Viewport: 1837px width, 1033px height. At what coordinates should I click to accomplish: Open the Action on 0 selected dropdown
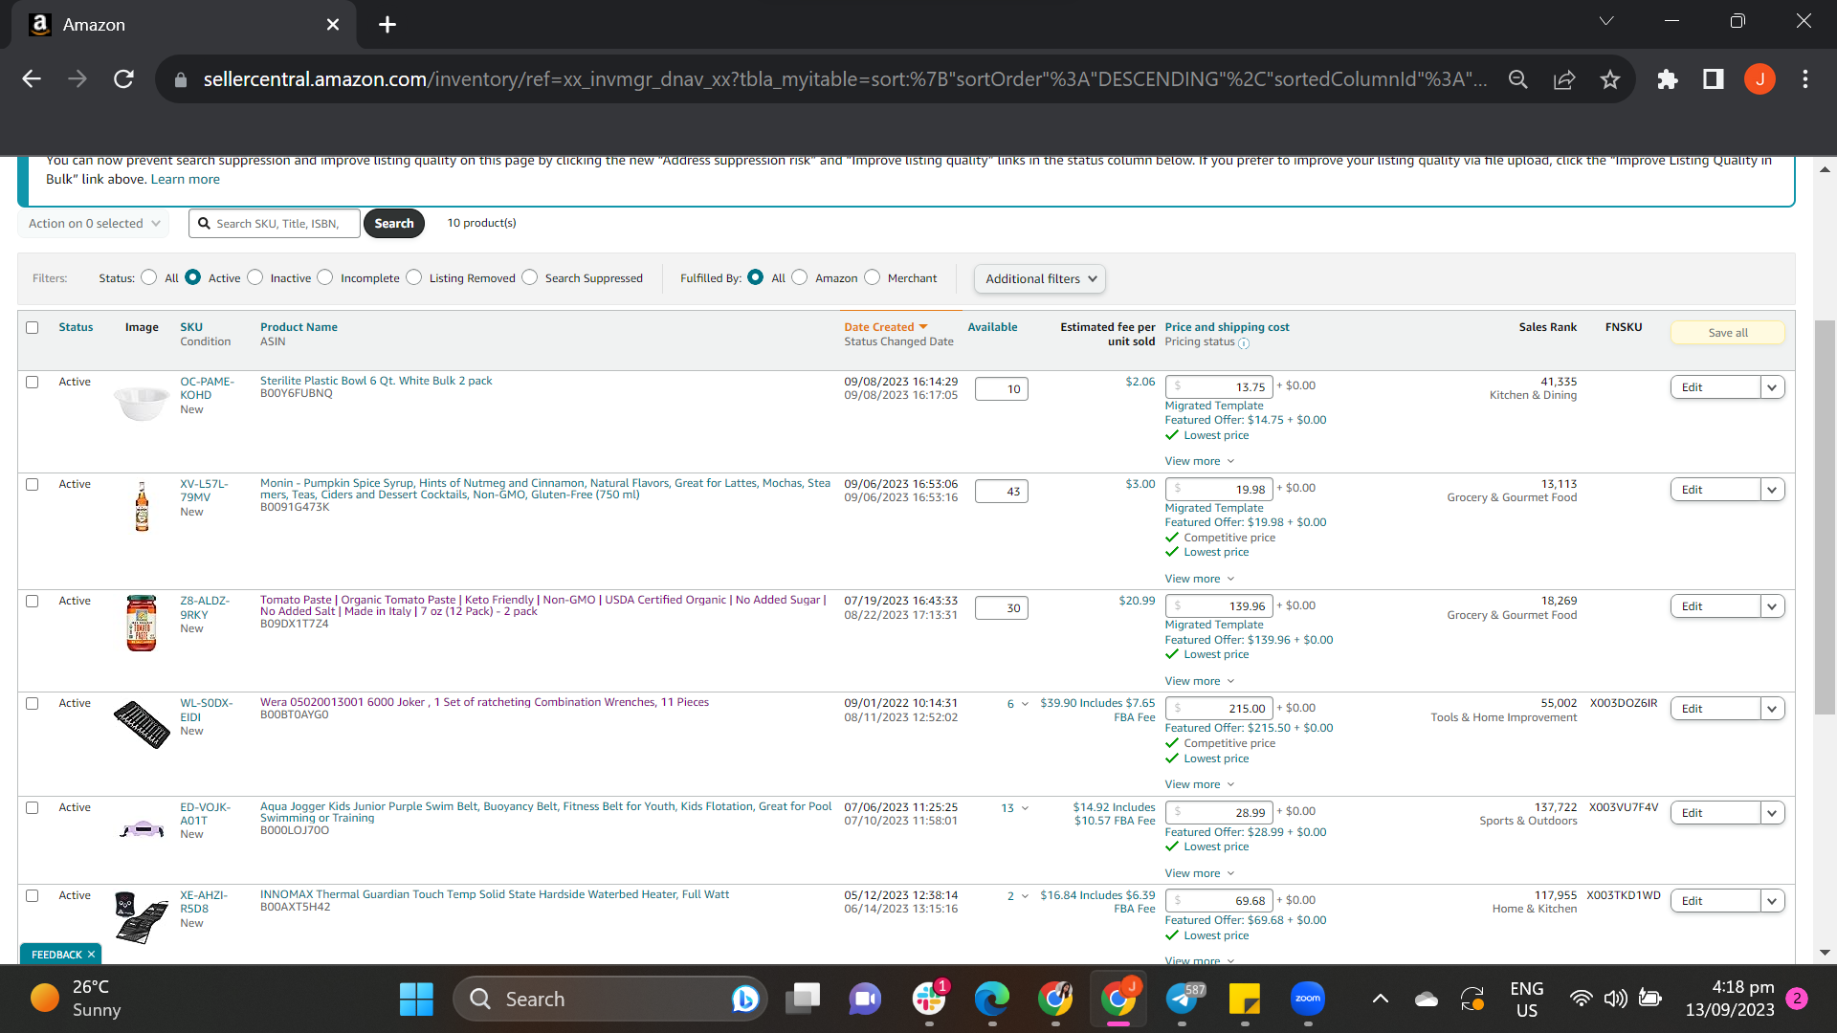[94, 224]
